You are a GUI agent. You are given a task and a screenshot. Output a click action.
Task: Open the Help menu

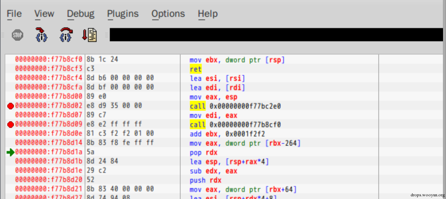click(x=207, y=14)
